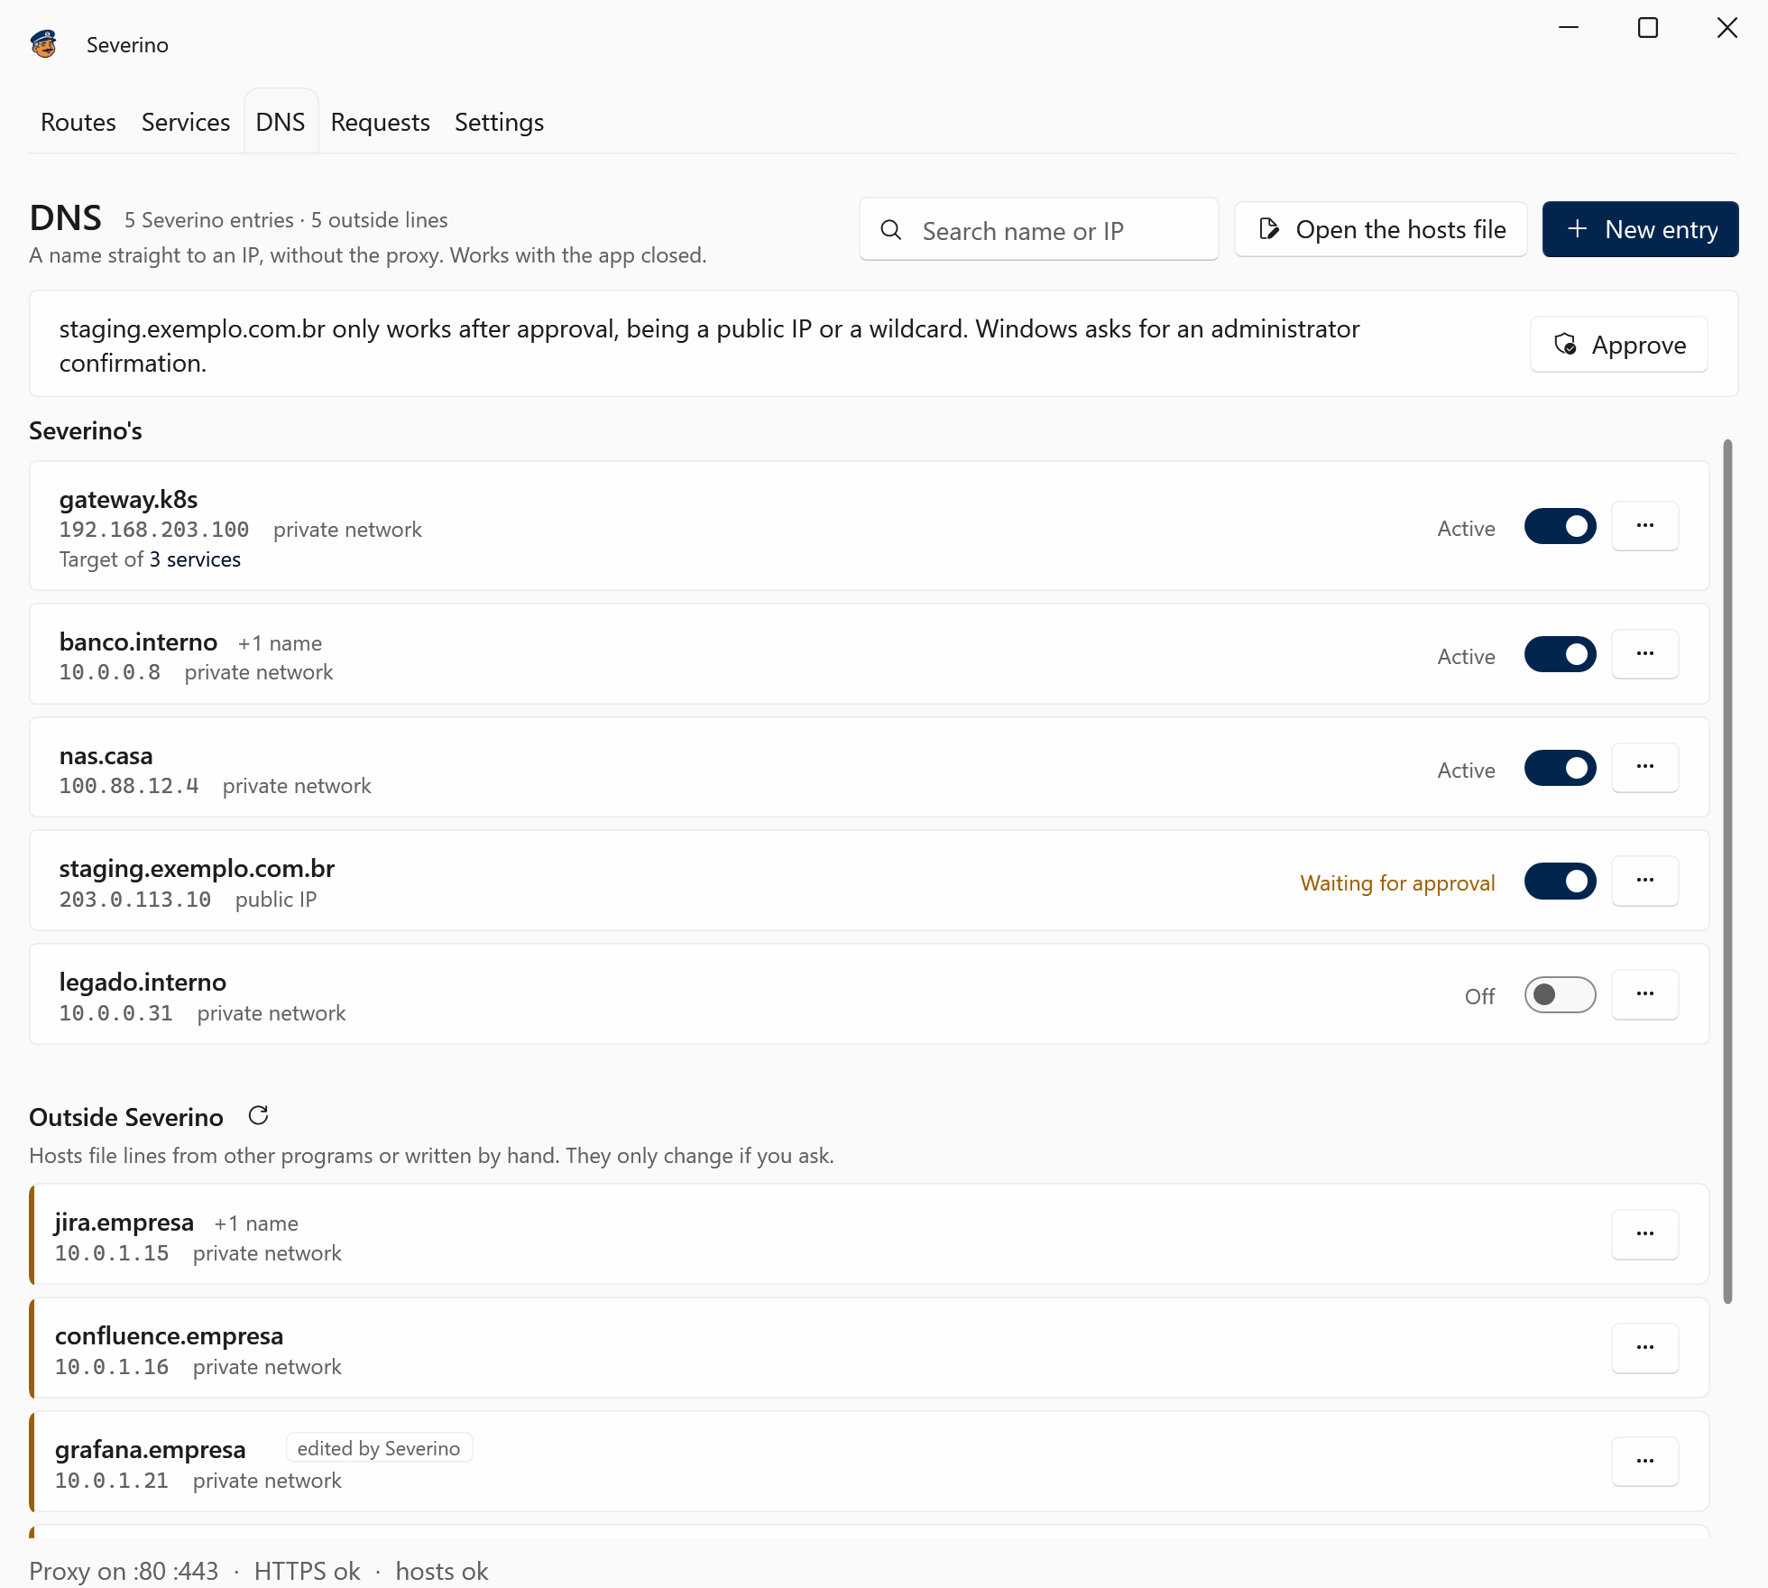Open more options for grafana.empresa
Viewport: 1768px width, 1588px height.
pos(1644,1462)
